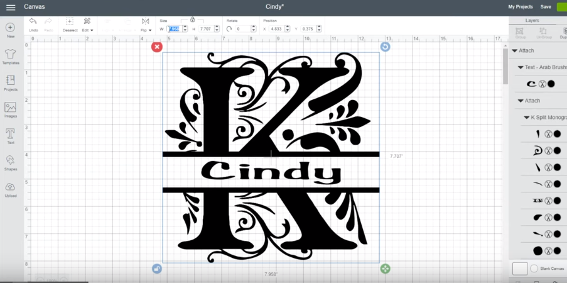Click the Deselect icon

tap(70, 21)
